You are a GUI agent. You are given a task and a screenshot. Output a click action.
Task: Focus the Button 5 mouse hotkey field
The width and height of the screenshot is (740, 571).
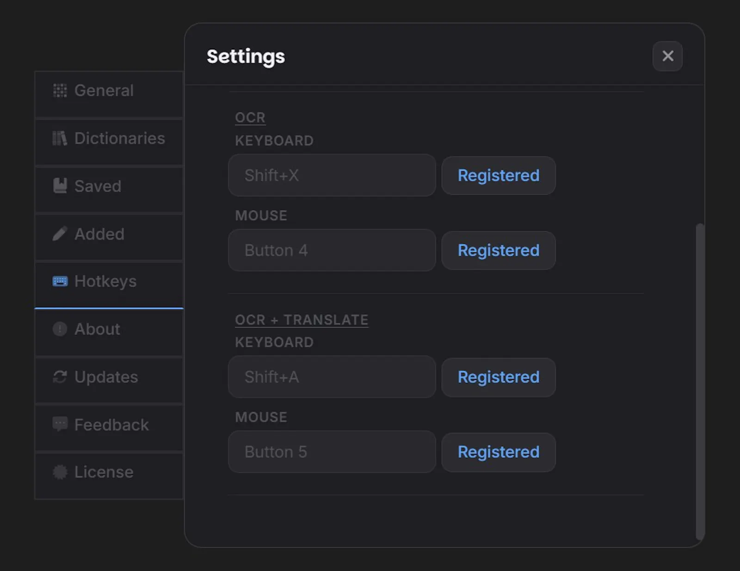pos(332,451)
